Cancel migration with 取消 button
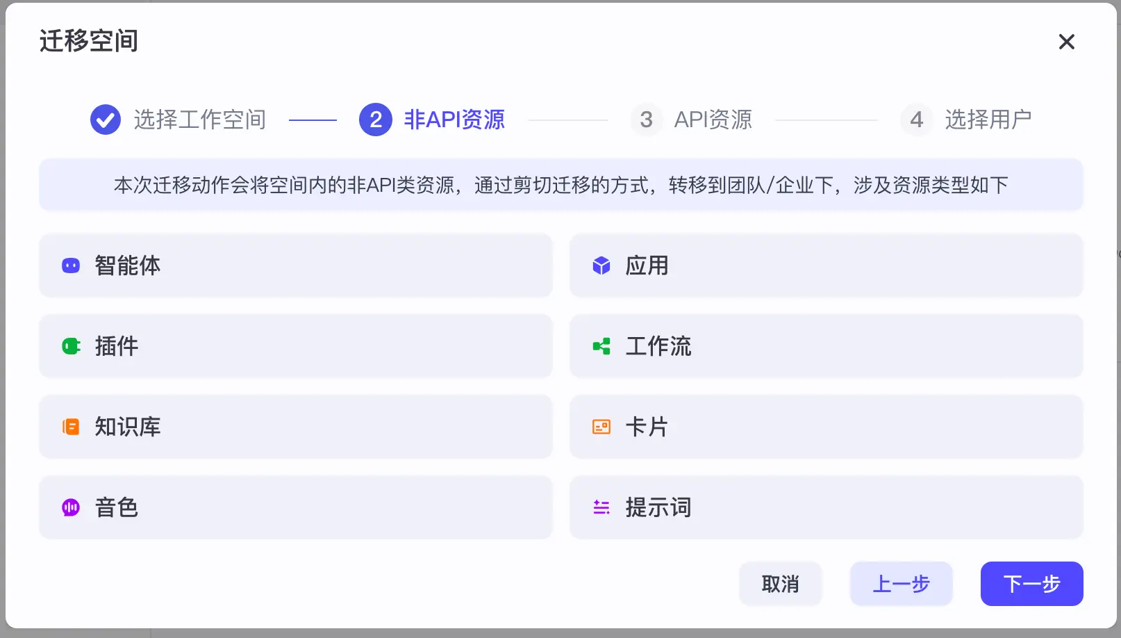Viewport: 1121px width, 638px height. [x=781, y=584]
